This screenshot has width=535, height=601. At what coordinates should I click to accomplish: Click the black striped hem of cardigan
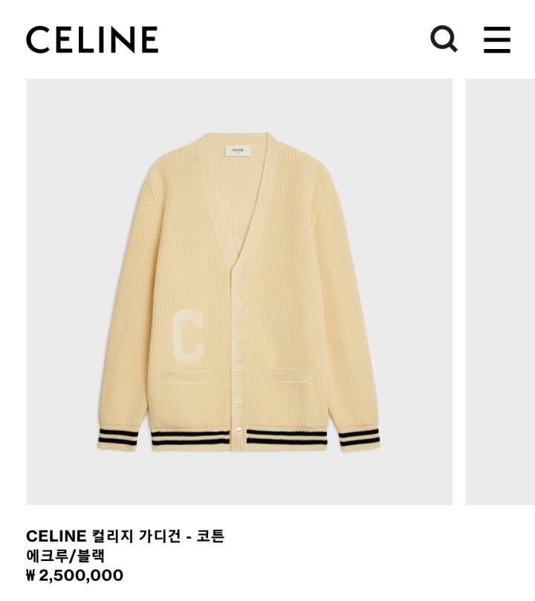pyautogui.click(x=239, y=438)
